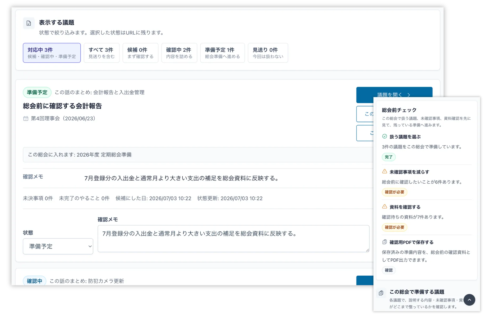Click the この総会に入れます: 2026年度 定期総会準備 box
Viewport: 484px width, 319px height.
tap(198, 155)
